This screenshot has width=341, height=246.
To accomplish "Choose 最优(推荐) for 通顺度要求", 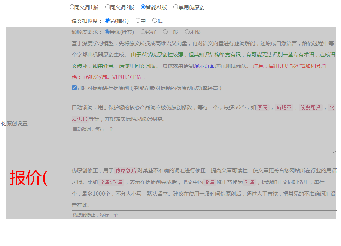I will pos(107,32).
